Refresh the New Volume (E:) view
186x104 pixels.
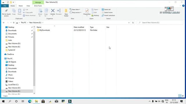tap(133, 23)
